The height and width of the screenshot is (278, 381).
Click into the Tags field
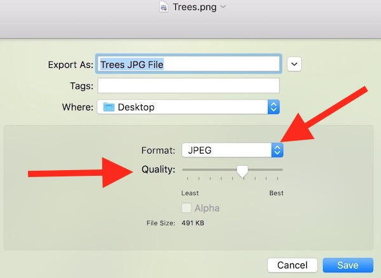[x=189, y=86]
